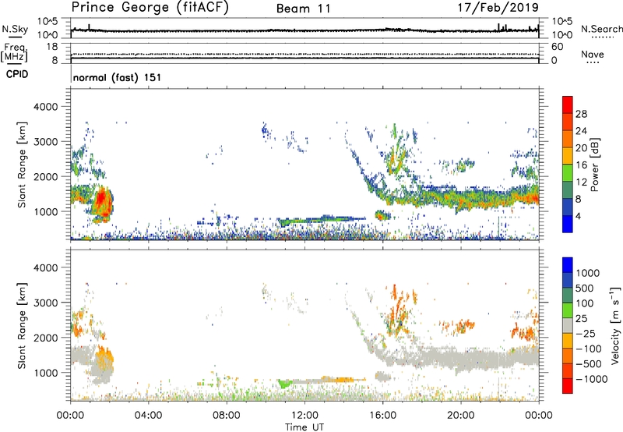The width and height of the screenshot is (623, 432).
Task: Click the 'Freq. [MHz]' axis label
Action: 14,52
